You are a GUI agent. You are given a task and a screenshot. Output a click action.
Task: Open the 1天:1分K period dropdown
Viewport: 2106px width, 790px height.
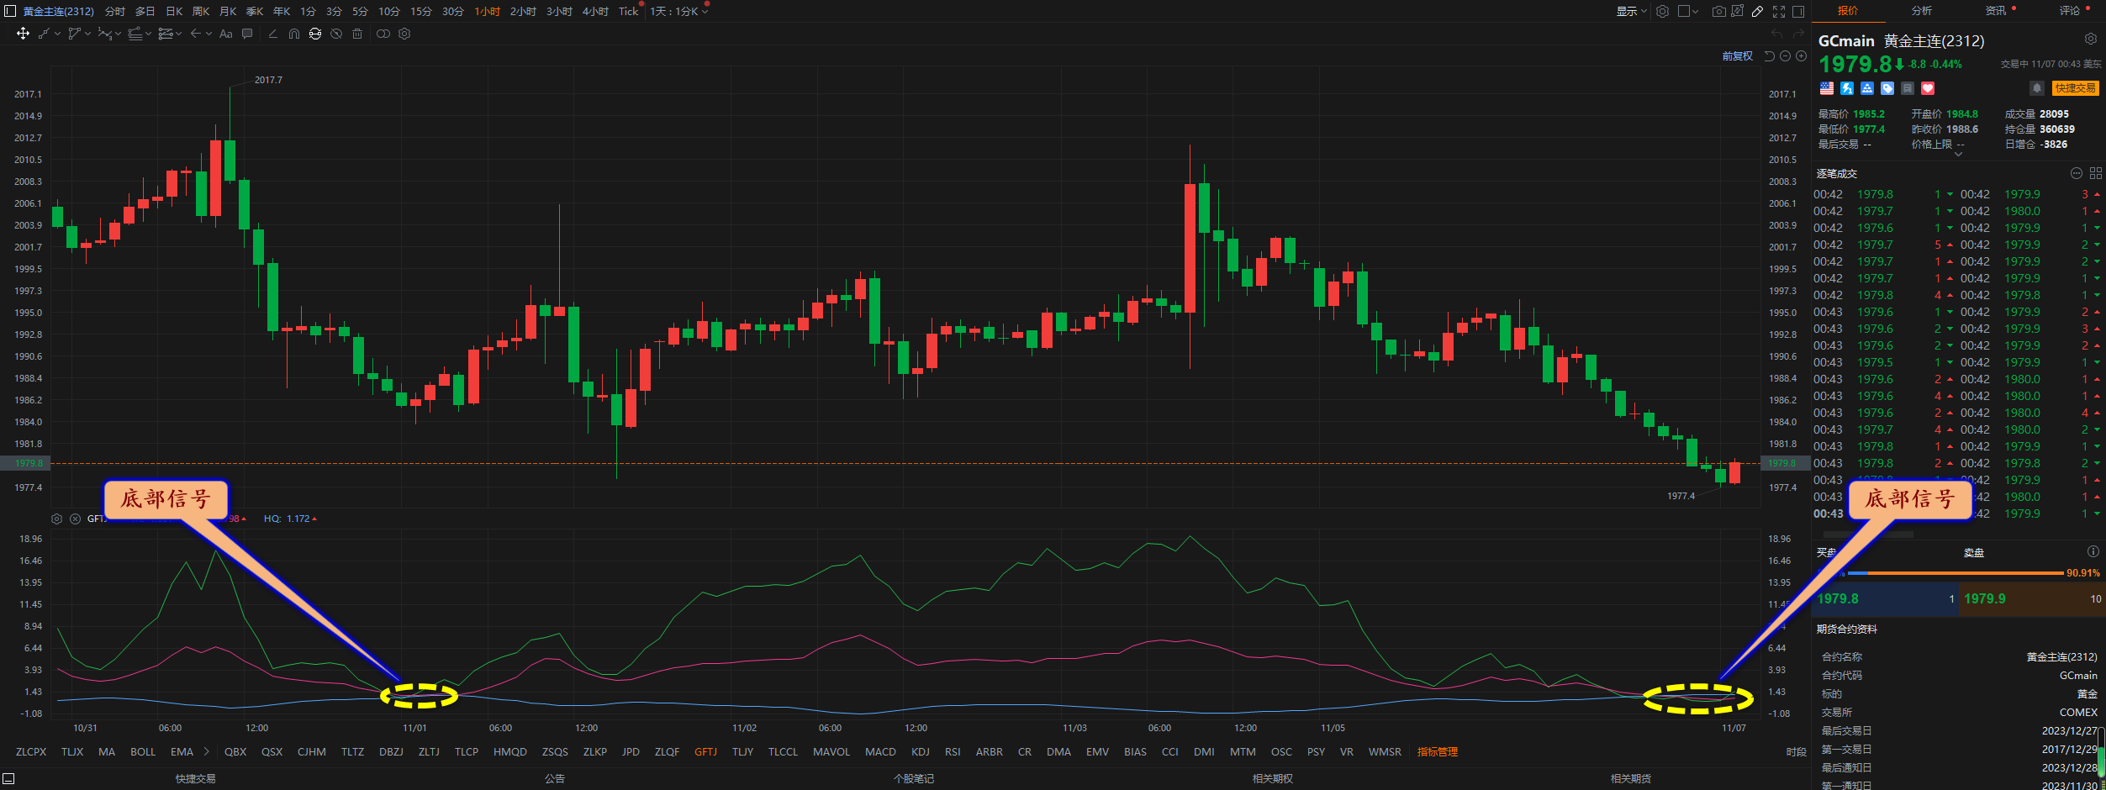678,11
